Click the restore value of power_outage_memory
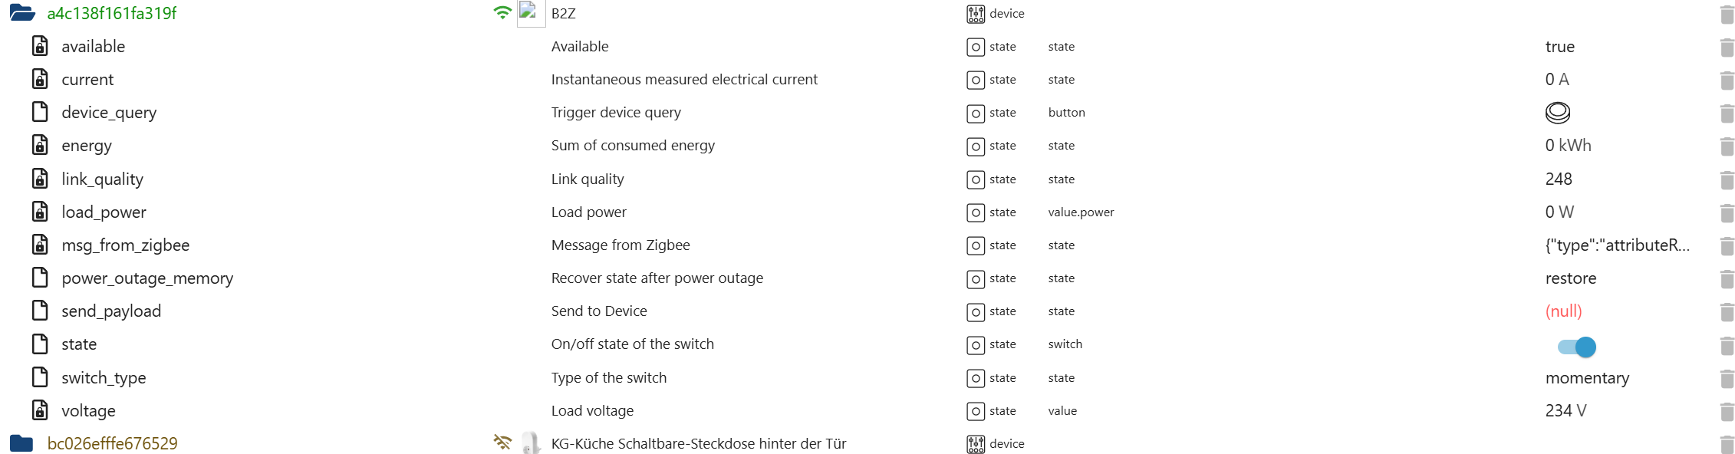This screenshot has width=1735, height=454. point(1570,278)
